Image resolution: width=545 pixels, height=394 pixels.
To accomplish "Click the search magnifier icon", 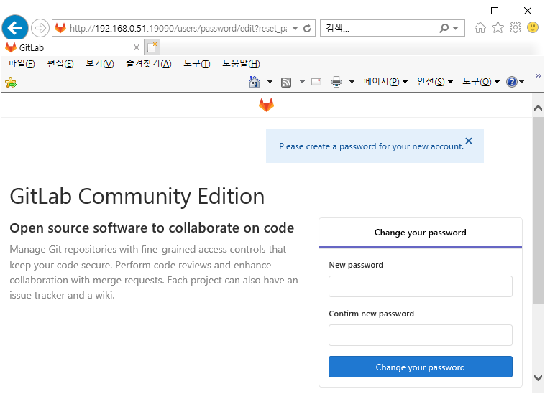I will pyautogui.click(x=444, y=28).
